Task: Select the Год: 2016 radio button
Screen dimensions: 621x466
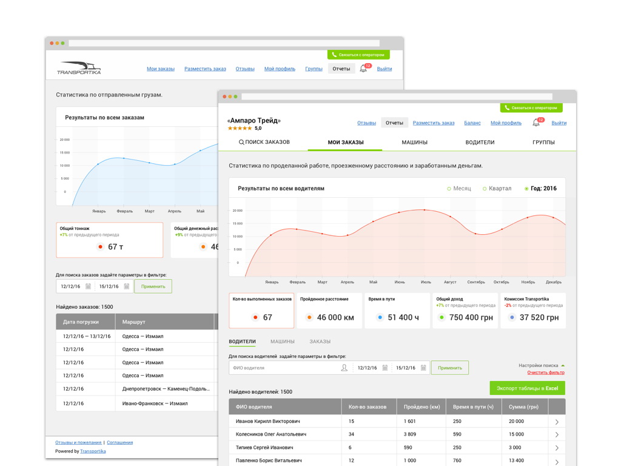Action: click(x=526, y=189)
